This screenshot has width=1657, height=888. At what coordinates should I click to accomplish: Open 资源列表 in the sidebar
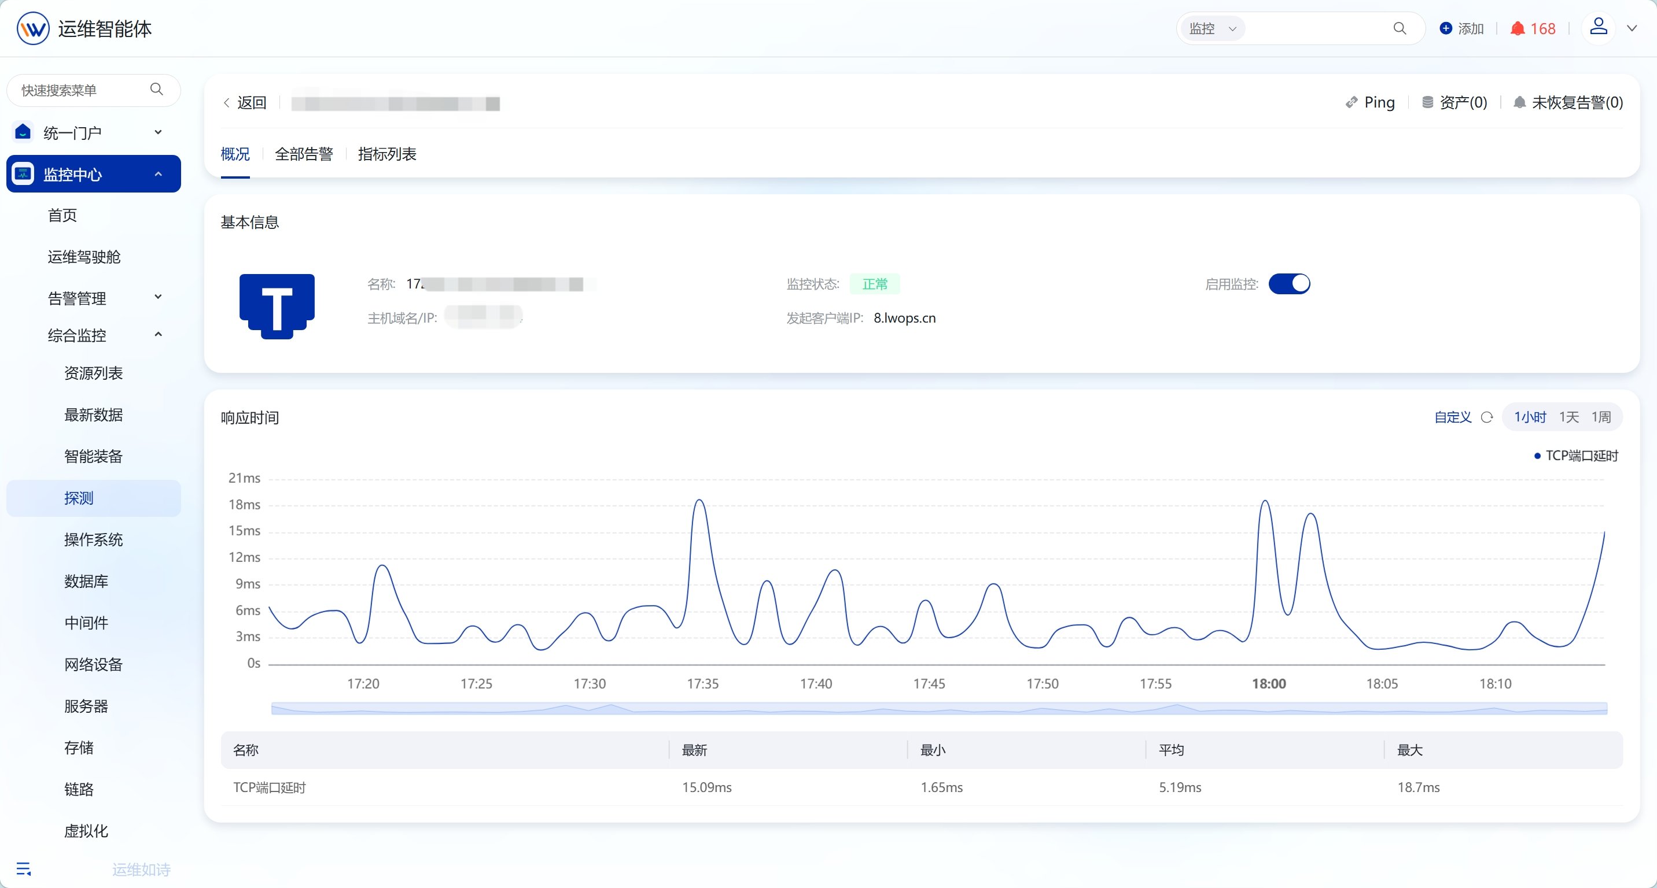click(94, 373)
